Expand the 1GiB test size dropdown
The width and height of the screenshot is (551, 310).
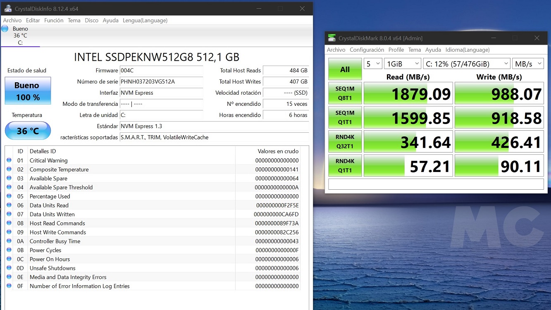(x=402, y=64)
